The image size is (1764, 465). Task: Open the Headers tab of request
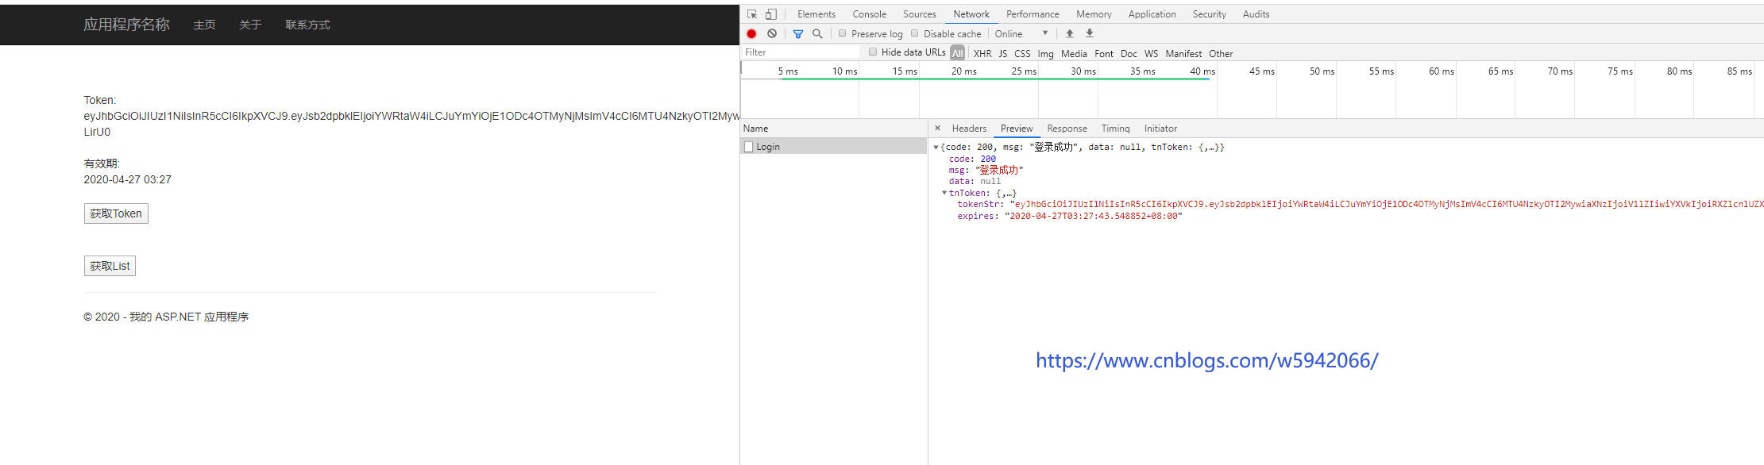coord(969,129)
